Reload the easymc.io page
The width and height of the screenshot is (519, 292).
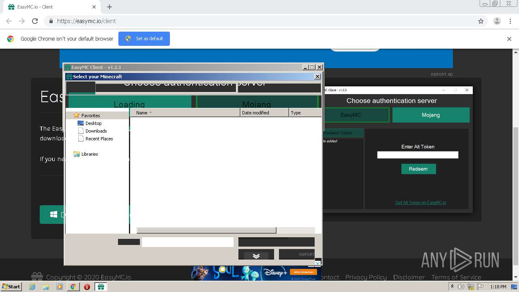[x=35, y=21]
